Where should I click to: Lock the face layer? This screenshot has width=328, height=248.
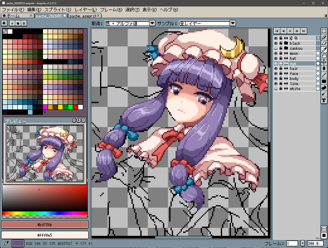click(281, 74)
